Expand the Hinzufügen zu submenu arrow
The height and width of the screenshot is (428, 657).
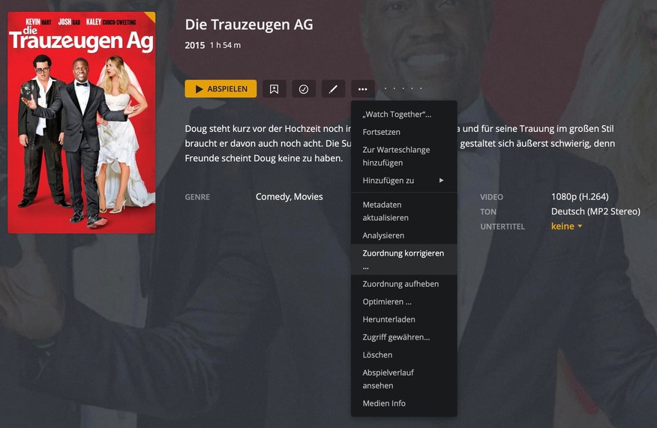coord(441,181)
